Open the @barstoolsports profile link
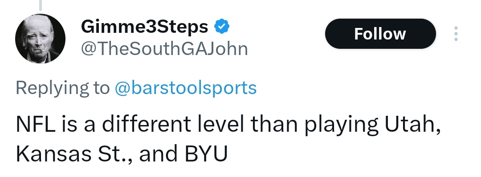Viewport: 481px width, 177px height. coord(186,88)
